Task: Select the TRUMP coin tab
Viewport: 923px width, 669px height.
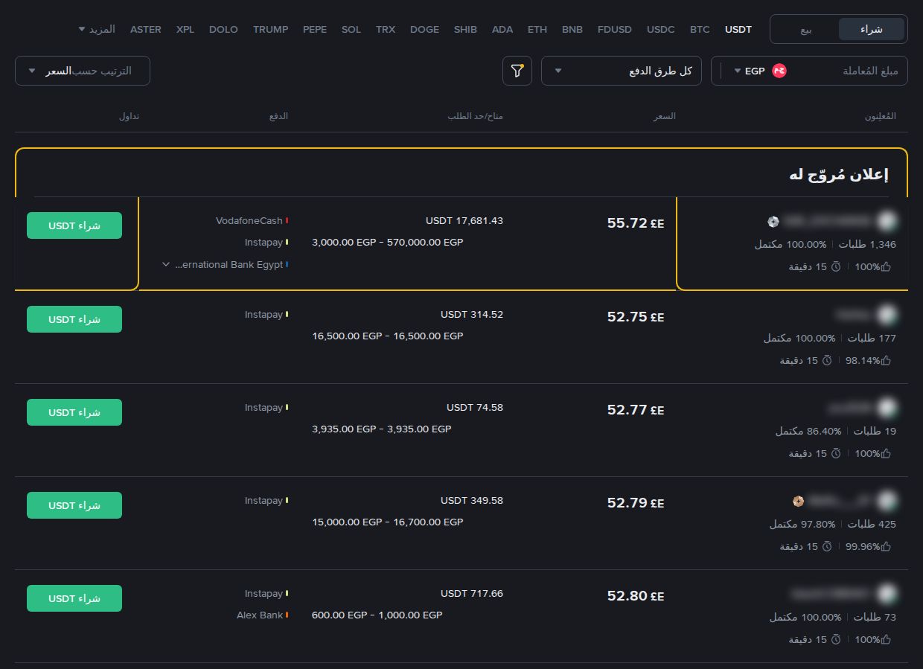Action: click(271, 30)
